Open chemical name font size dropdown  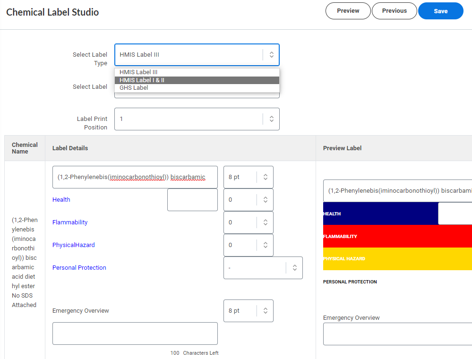pyautogui.click(x=249, y=177)
